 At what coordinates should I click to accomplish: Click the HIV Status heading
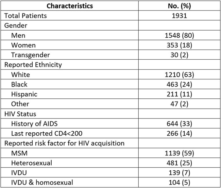coord(20,114)
